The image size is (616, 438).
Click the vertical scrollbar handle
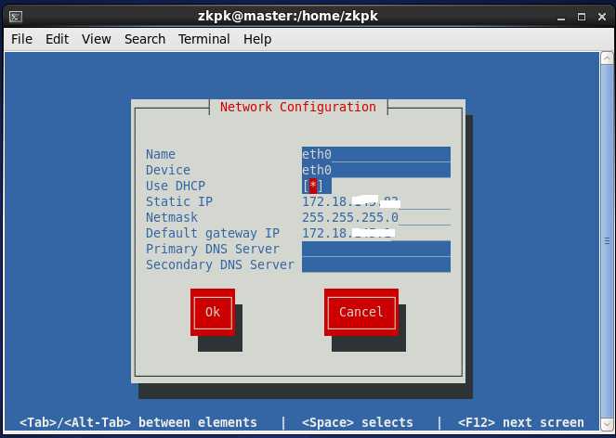[607, 241]
